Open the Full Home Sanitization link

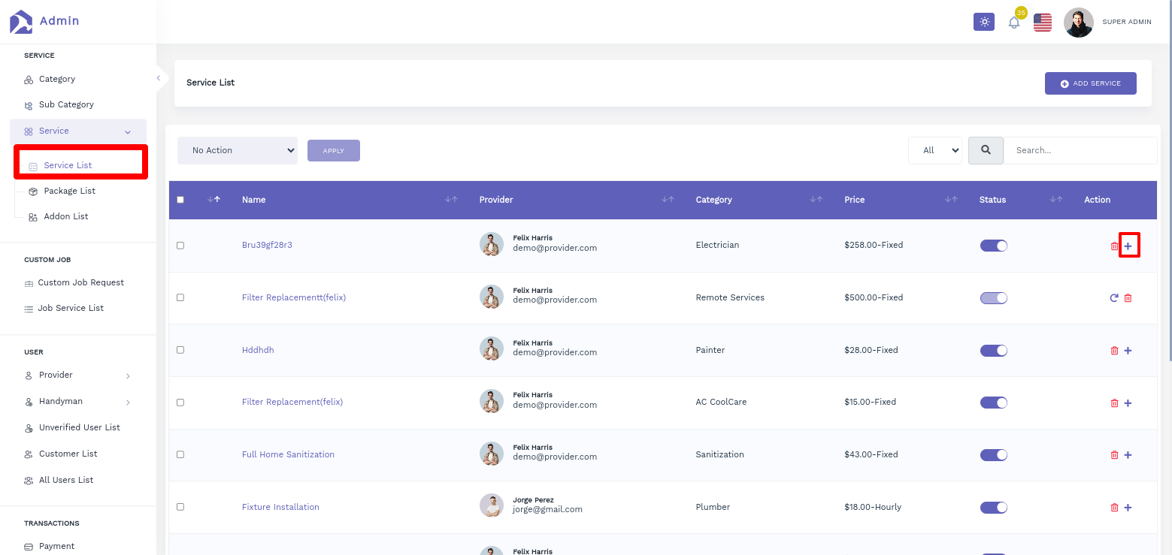point(288,454)
